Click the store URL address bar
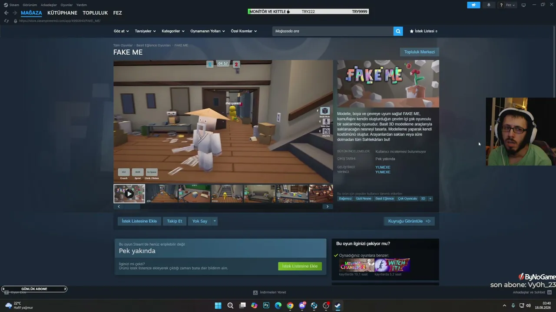Viewport: 556px width, 312px height. click(x=60, y=21)
